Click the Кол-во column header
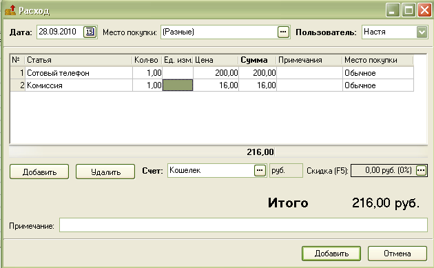434x268 pixels. 147,60
